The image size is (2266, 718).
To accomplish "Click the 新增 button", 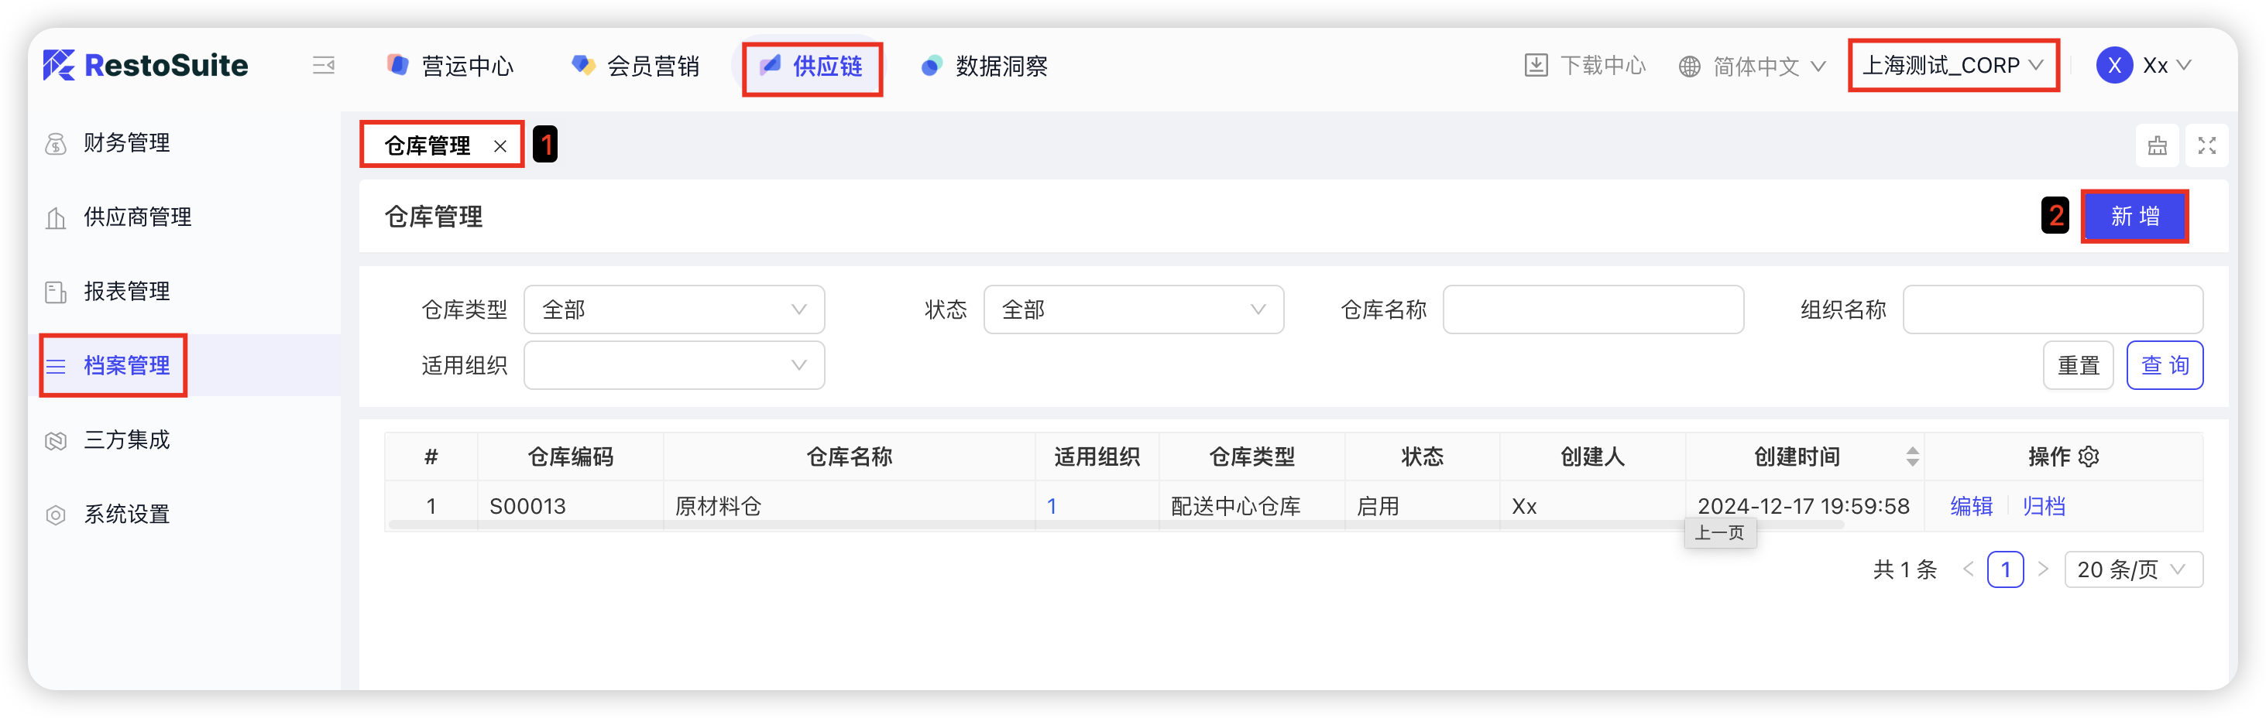I will point(2134,216).
